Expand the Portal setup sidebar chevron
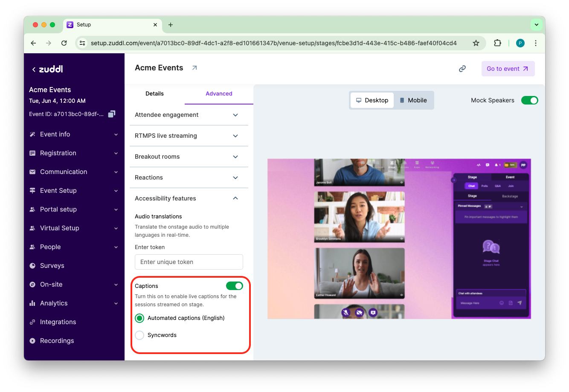 pyautogui.click(x=116, y=210)
